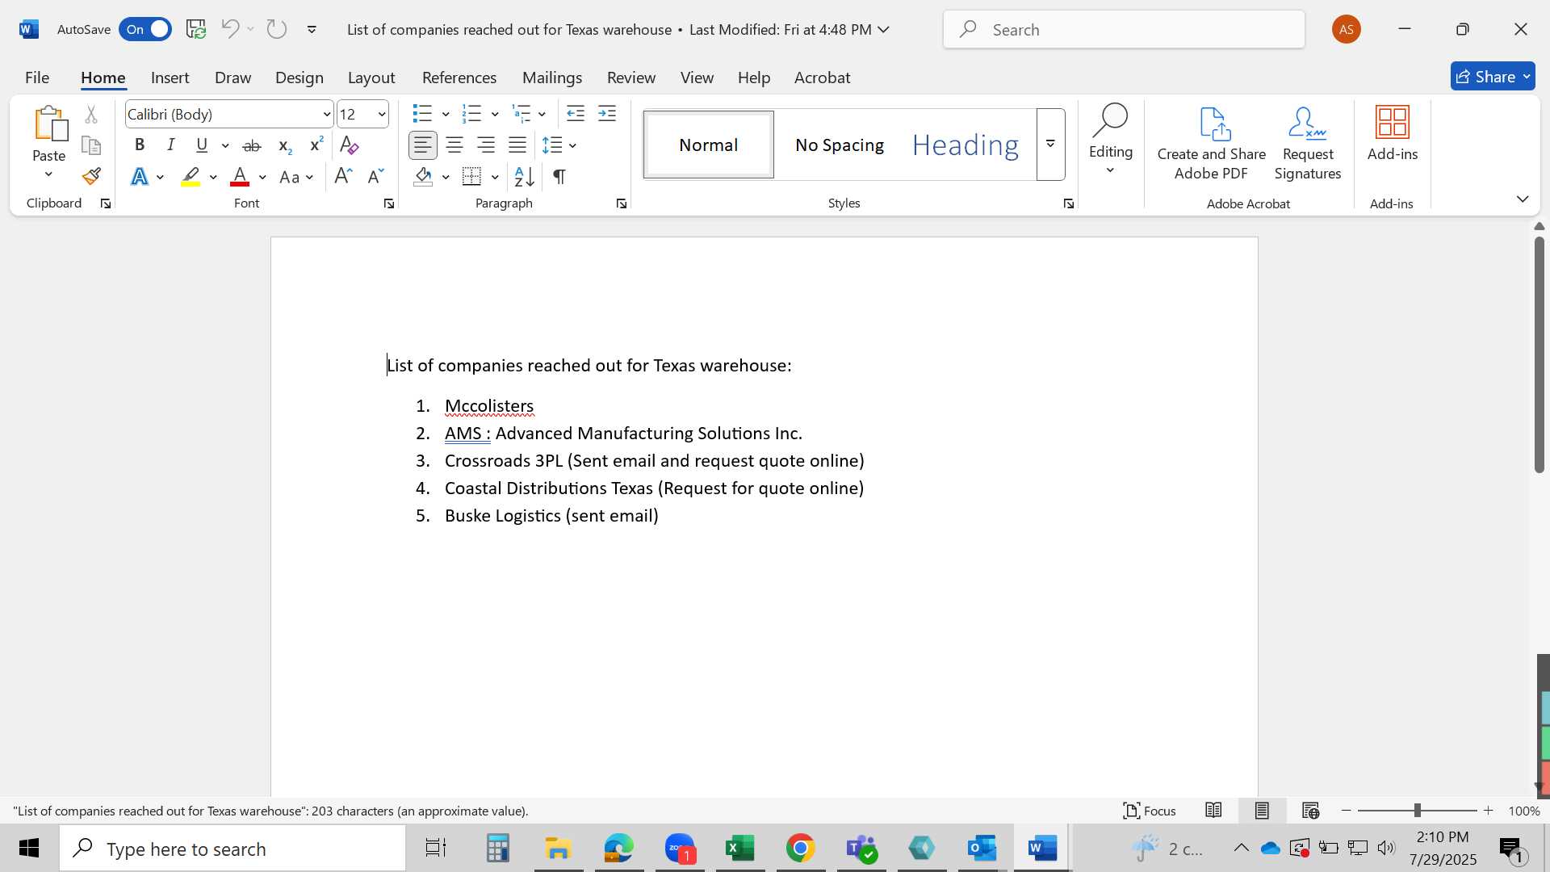Switch to the Design tab
This screenshot has height=872, width=1550.
tap(299, 78)
